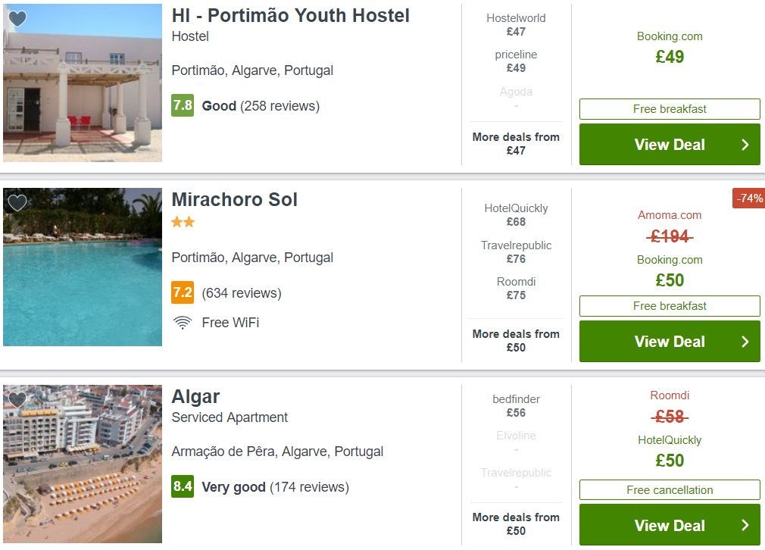
Task: Click the -74% discount badge
Action: 749,198
